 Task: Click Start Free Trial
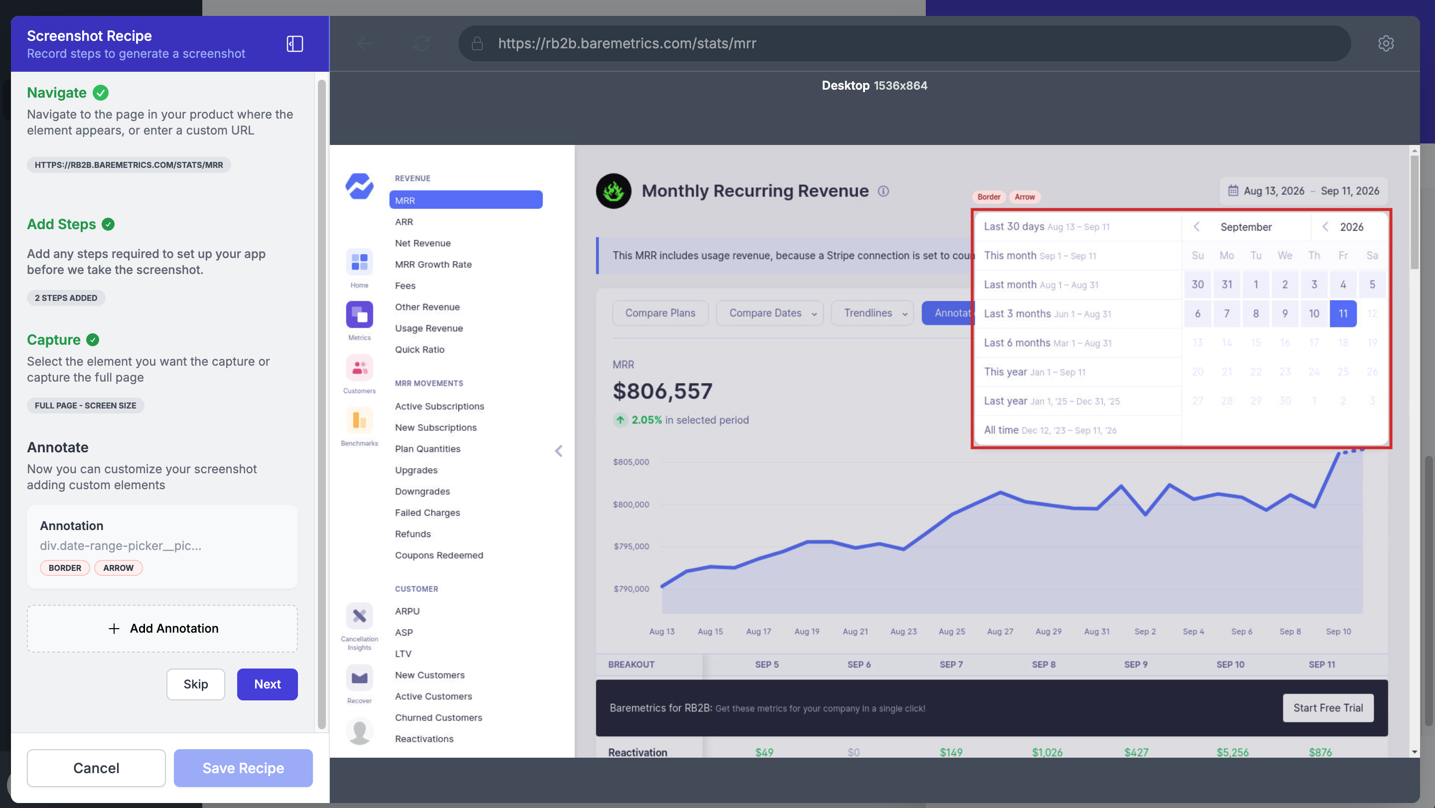[x=1328, y=708]
